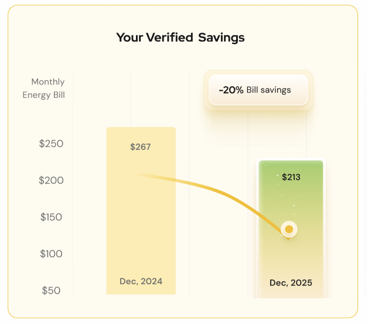Select the $50 axis label
The image size is (368, 324).
point(51,290)
